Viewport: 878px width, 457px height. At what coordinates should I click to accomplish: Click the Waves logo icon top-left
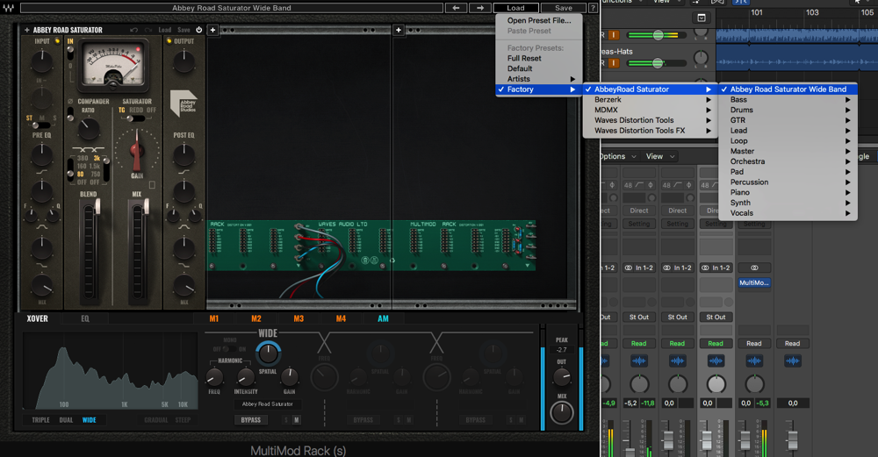point(8,8)
